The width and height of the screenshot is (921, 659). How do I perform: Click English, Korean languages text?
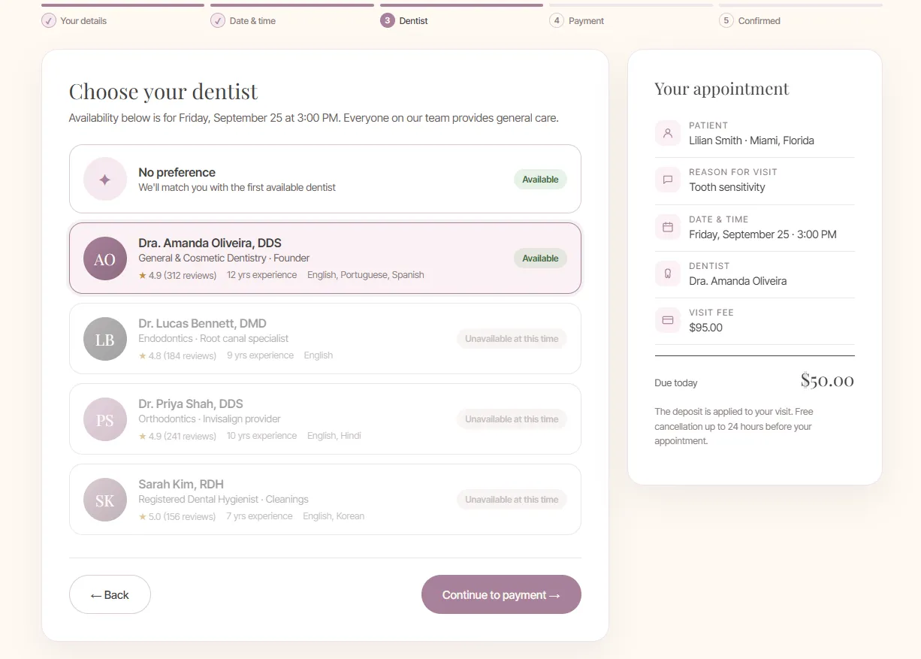tap(334, 516)
